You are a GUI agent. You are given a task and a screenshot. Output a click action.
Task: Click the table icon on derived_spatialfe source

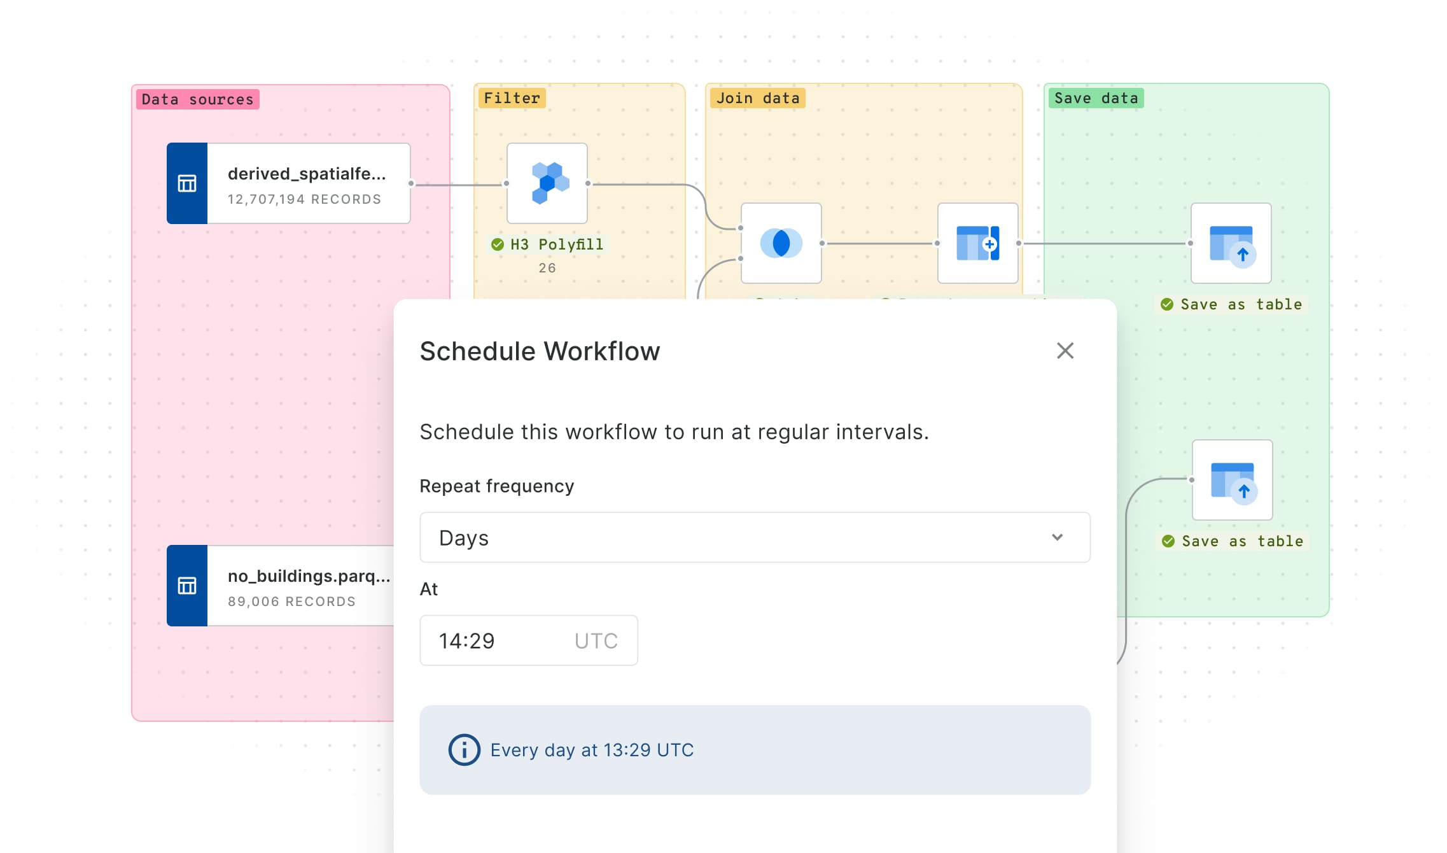click(x=186, y=183)
